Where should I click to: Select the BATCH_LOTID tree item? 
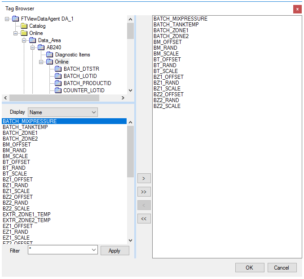80,76
